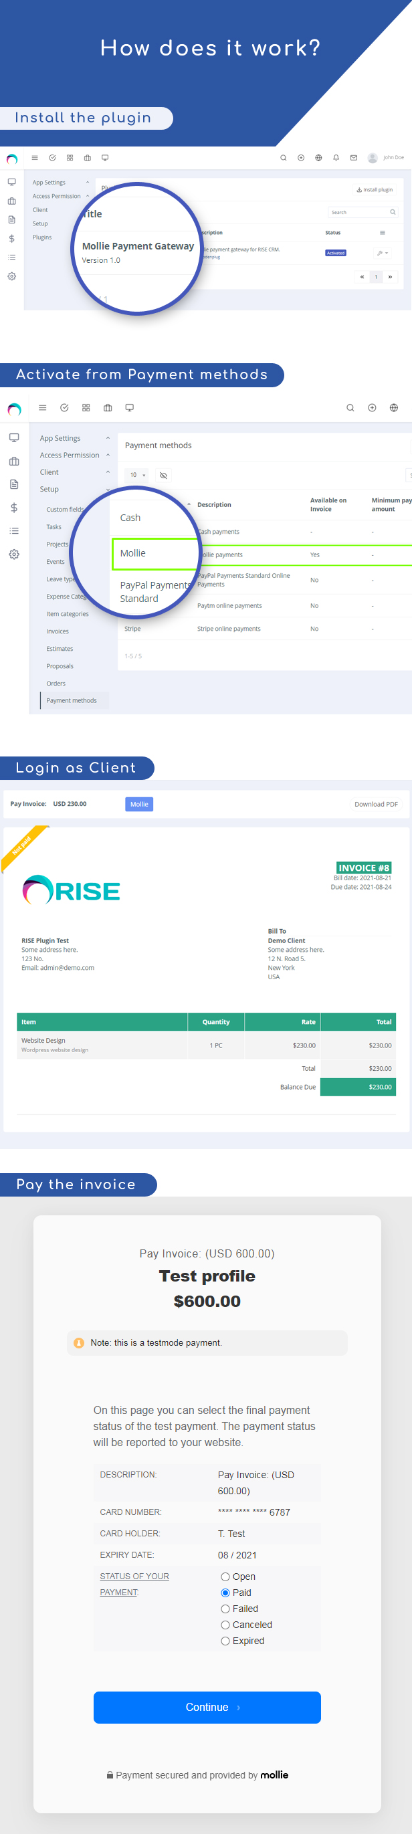Go to previous plugins page with « button

[x=363, y=277]
